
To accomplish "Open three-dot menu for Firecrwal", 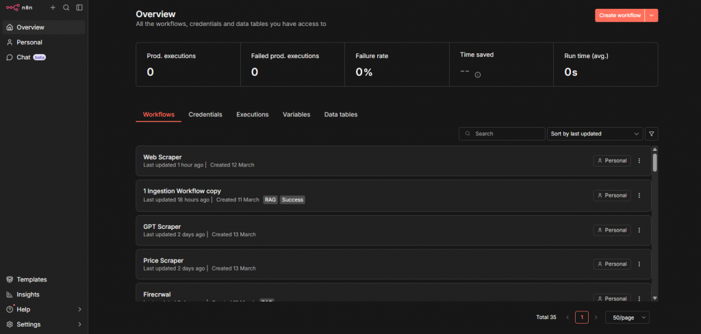I will pyautogui.click(x=639, y=298).
